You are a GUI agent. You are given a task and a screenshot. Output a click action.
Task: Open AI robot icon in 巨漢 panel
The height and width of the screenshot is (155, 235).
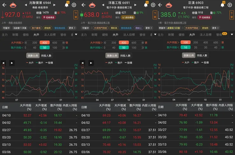(169, 5)
